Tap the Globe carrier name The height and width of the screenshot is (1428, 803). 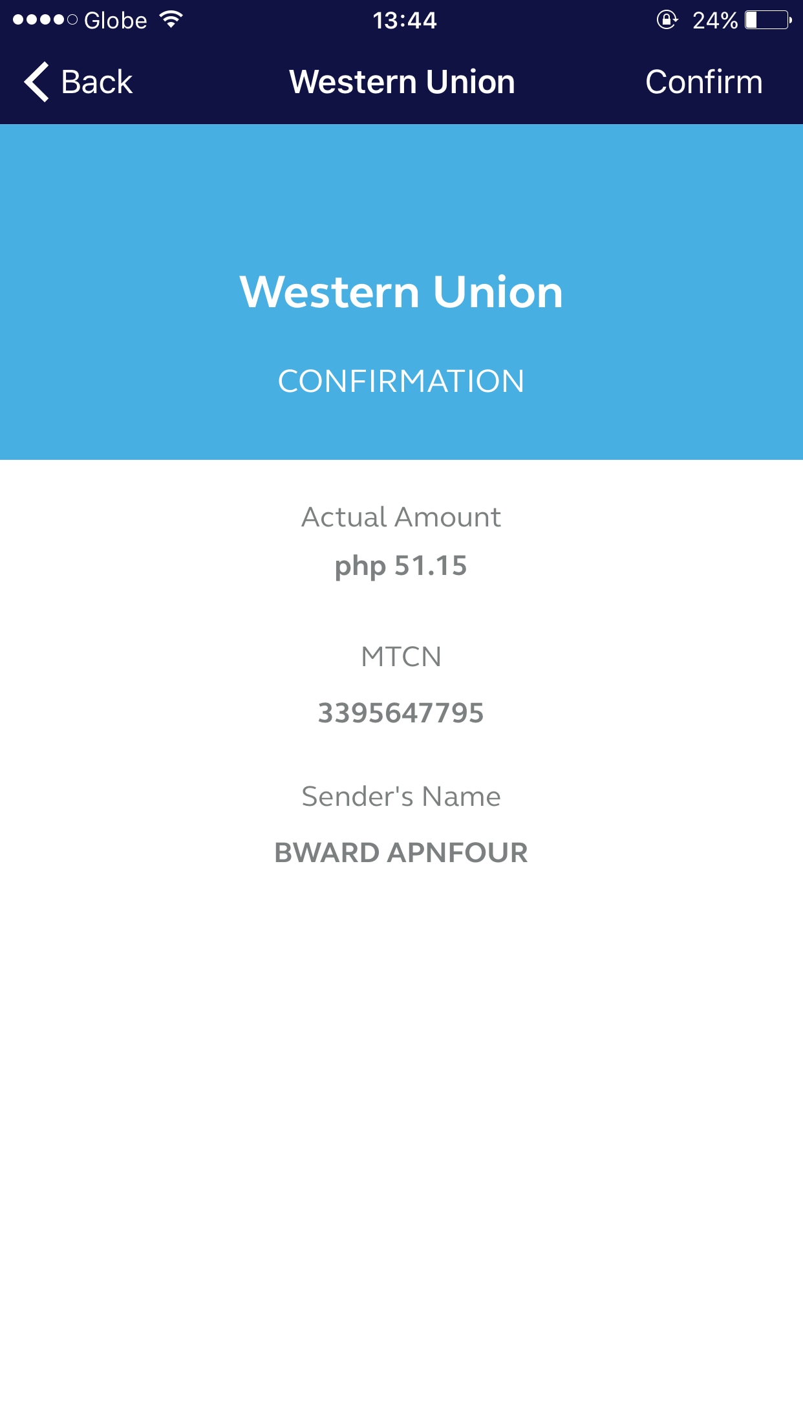(116, 20)
